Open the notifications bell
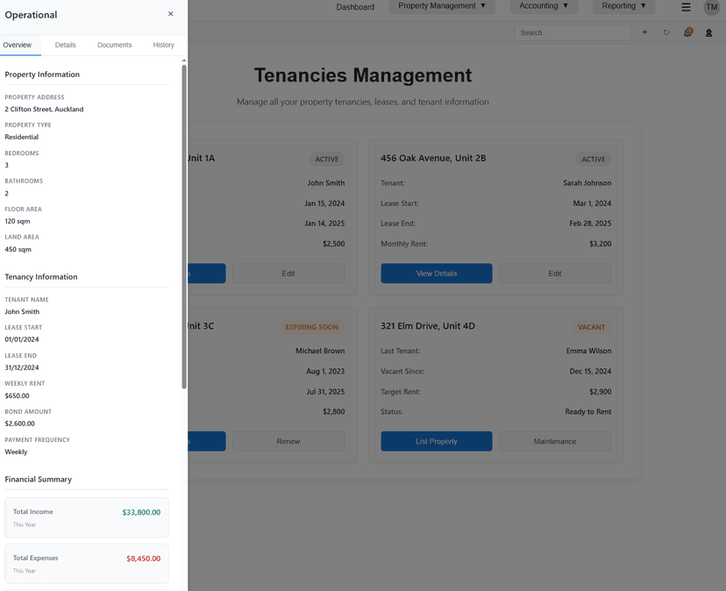The width and height of the screenshot is (726, 591). tap(688, 32)
